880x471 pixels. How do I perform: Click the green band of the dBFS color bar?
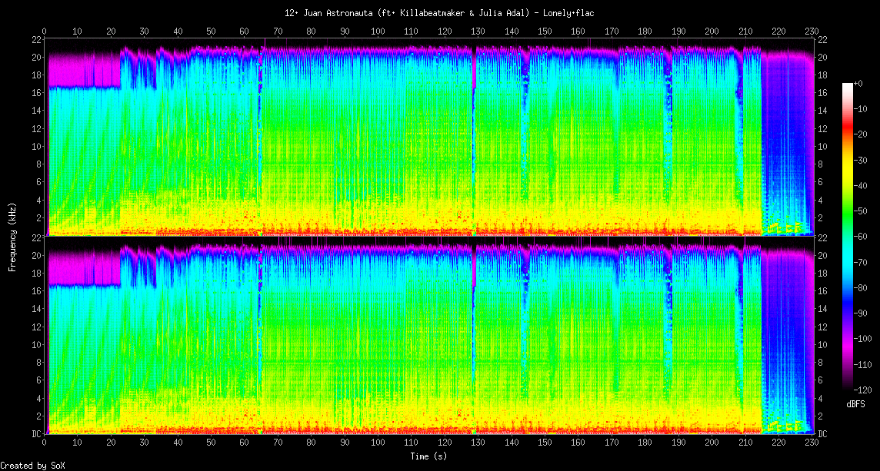tap(848, 231)
